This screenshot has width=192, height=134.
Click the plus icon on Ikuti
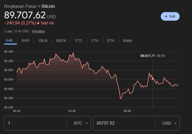point(166,16)
